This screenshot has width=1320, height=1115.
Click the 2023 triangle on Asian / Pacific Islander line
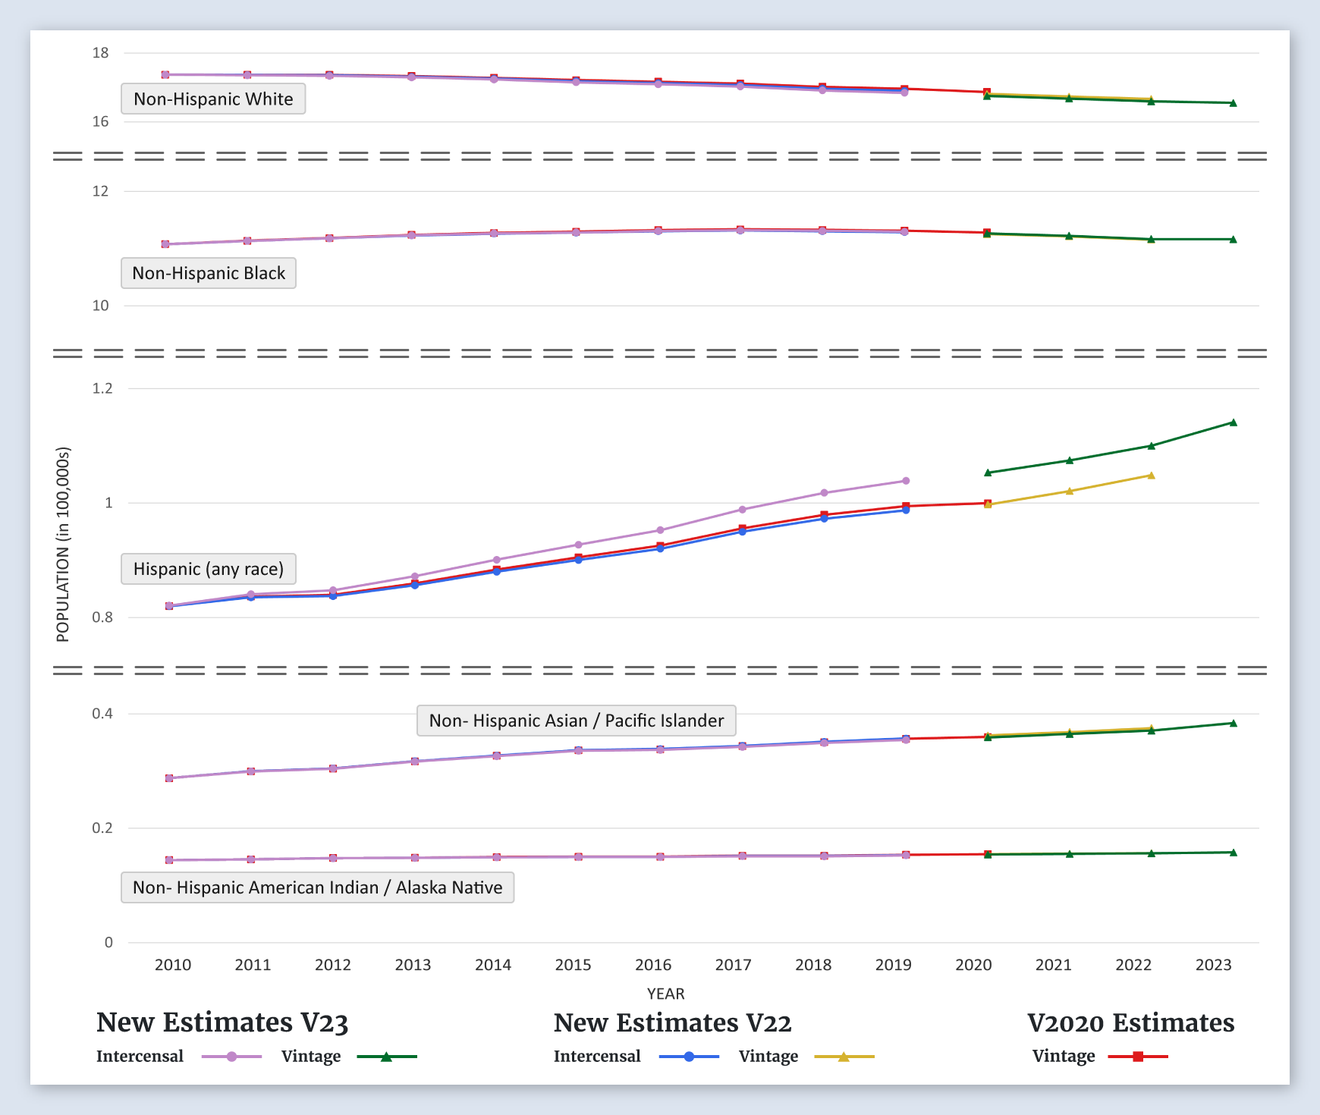[x=1233, y=724]
